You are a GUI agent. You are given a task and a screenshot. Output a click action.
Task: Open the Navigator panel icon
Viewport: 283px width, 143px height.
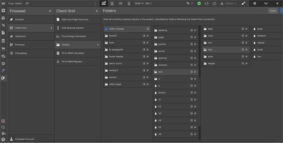point(3,25)
